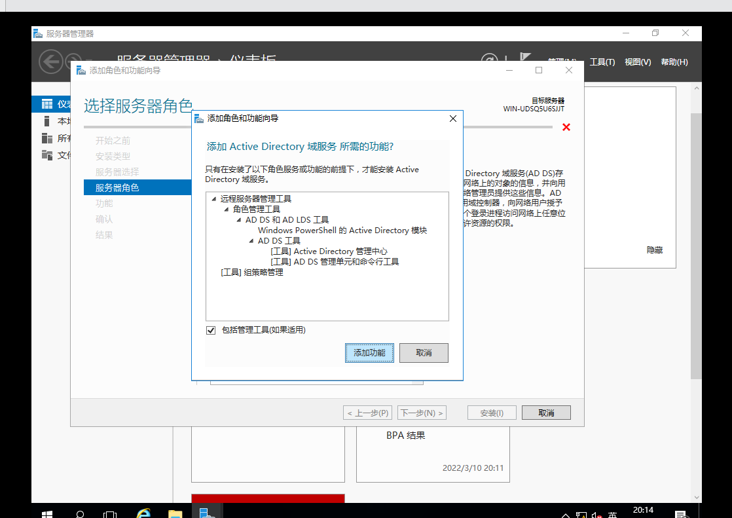The image size is (732, 518).
Task: Click scrollbar down arrow in Server Manager
Action: pos(697,498)
